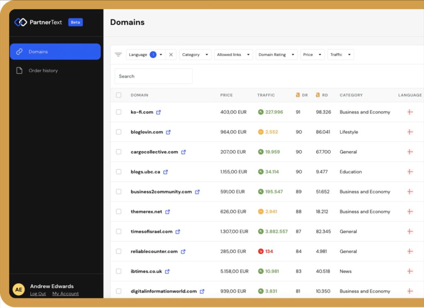
Task: Expand the Domain Rating filter
Action: click(x=276, y=55)
